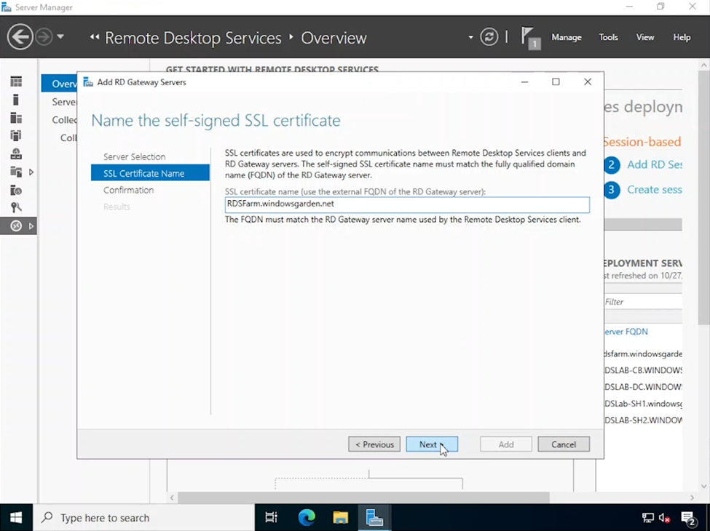Refresh Server Manager with the refresh icon
Image resolution: width=710 pixels, height=531 pixels.
point(489,37)
